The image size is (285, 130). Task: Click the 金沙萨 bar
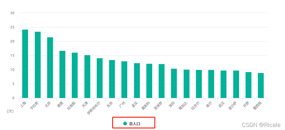pos(236,84)
